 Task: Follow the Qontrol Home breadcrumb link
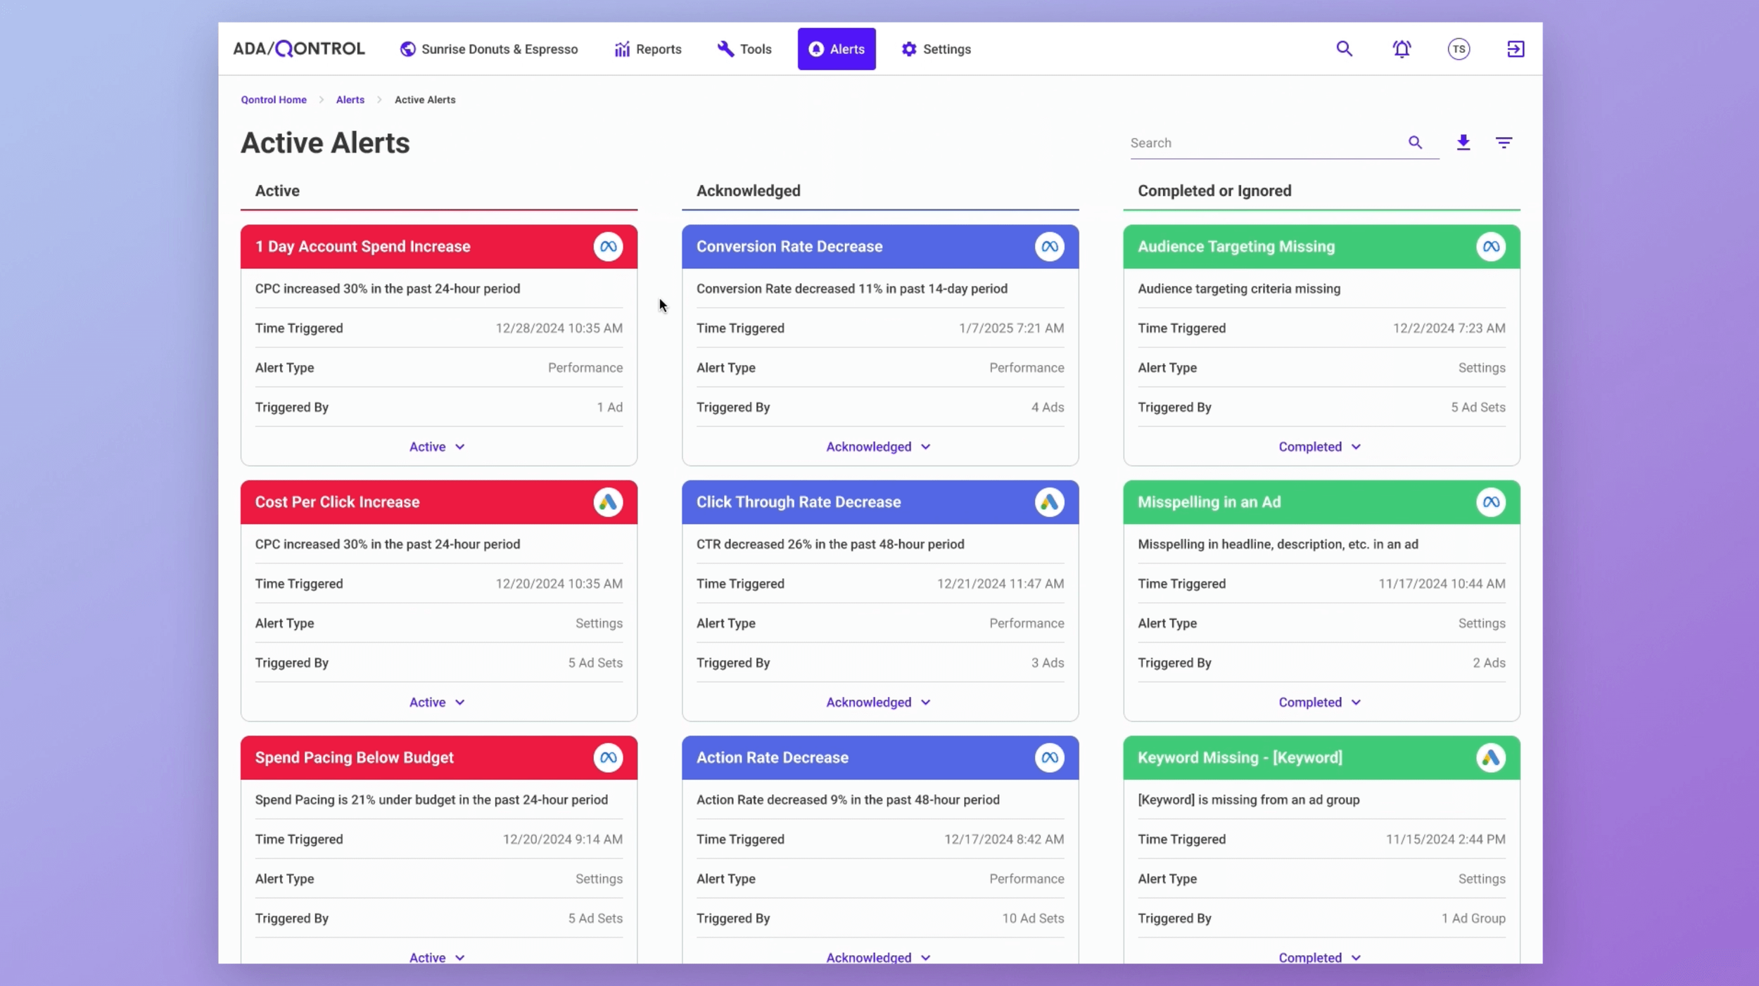tap(274, 100)
